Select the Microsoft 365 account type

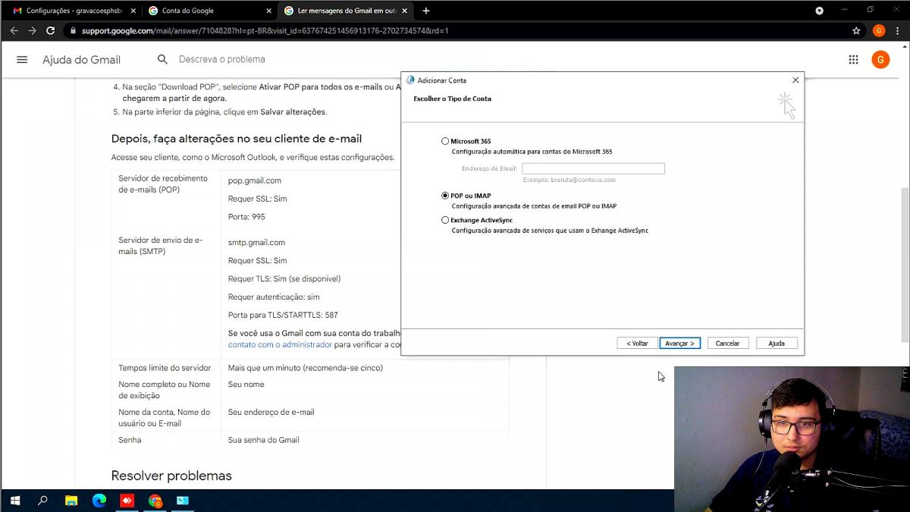(445, 141)
